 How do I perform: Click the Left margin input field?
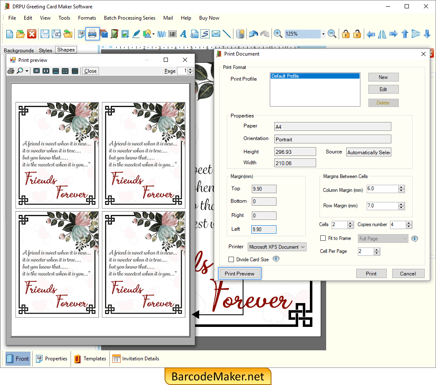coord(264,229)
